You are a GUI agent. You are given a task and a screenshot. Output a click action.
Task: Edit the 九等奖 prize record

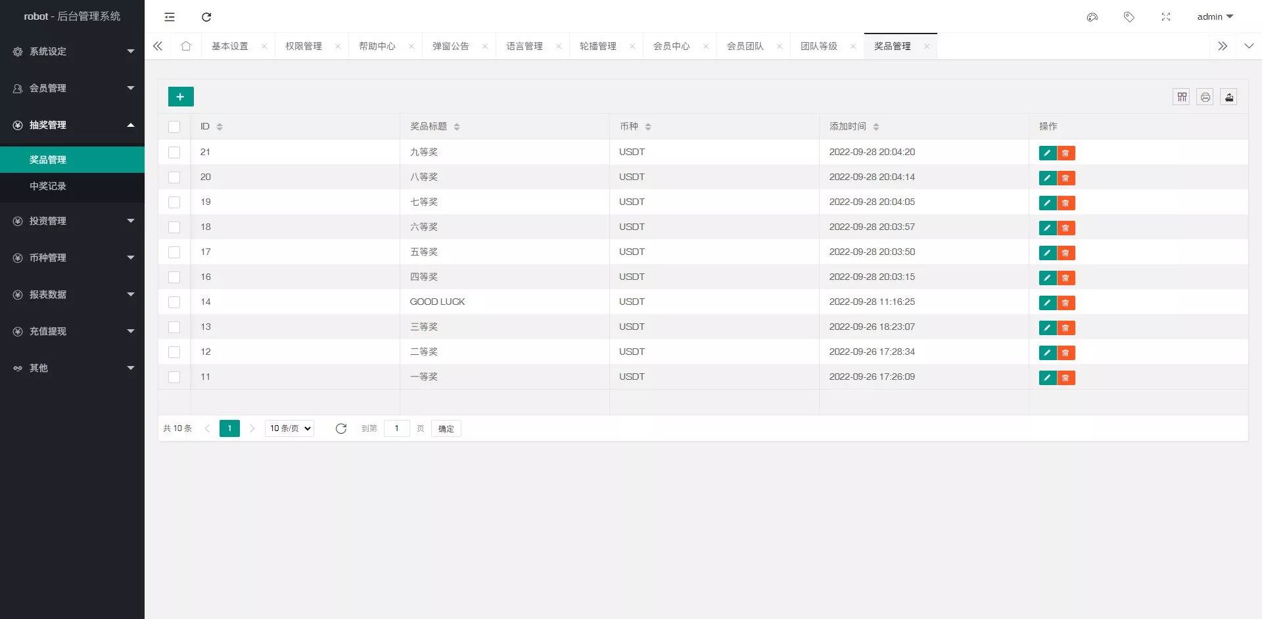click(1048, 153)
